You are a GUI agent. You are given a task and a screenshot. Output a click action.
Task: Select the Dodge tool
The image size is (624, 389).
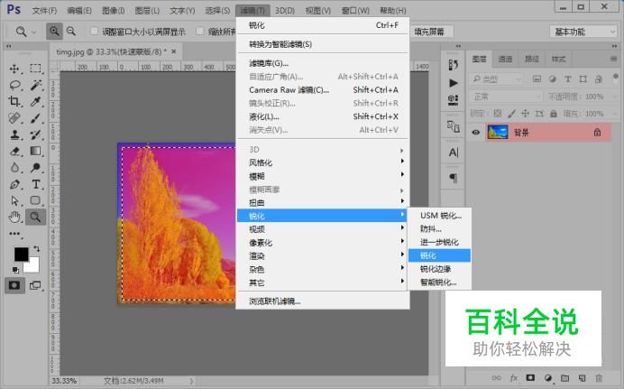[x=35, y=168]
